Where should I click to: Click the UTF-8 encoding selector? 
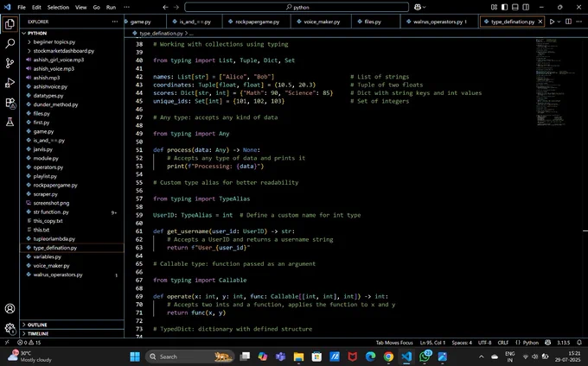[484, 343]
